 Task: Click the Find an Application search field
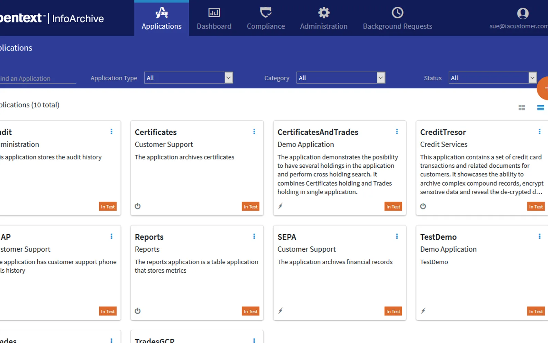point(38,79)
